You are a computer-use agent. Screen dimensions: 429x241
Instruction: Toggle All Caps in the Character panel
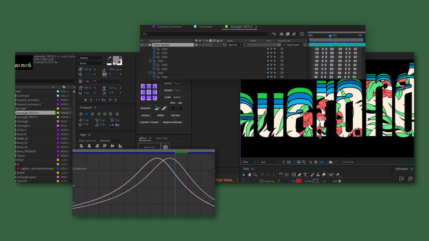click(x=98, y=100)
